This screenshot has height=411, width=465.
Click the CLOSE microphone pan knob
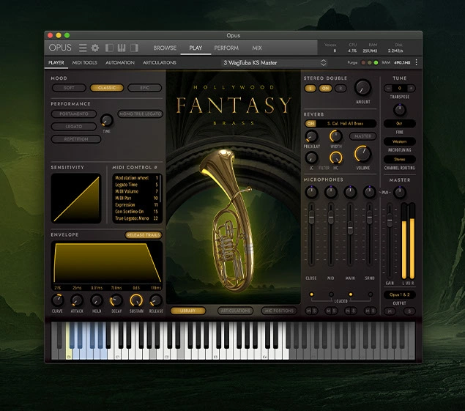point(311,192)
